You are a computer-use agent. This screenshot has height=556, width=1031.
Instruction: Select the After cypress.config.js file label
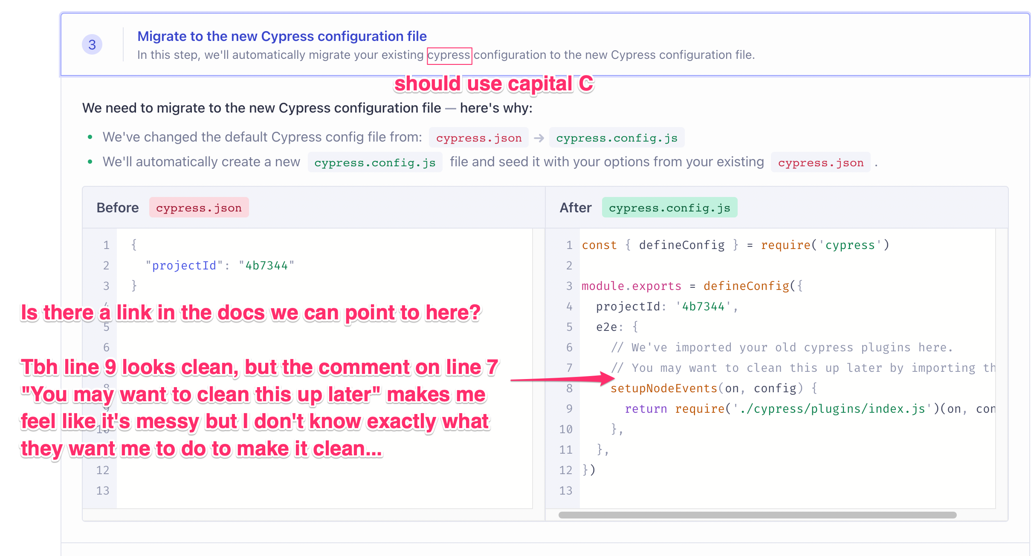pyautogui.click(x=669, y=208)
